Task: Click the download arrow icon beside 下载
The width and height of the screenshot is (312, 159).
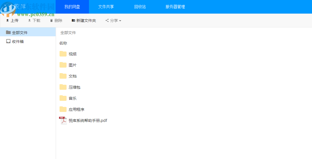Action: click(x=29, y=20)
